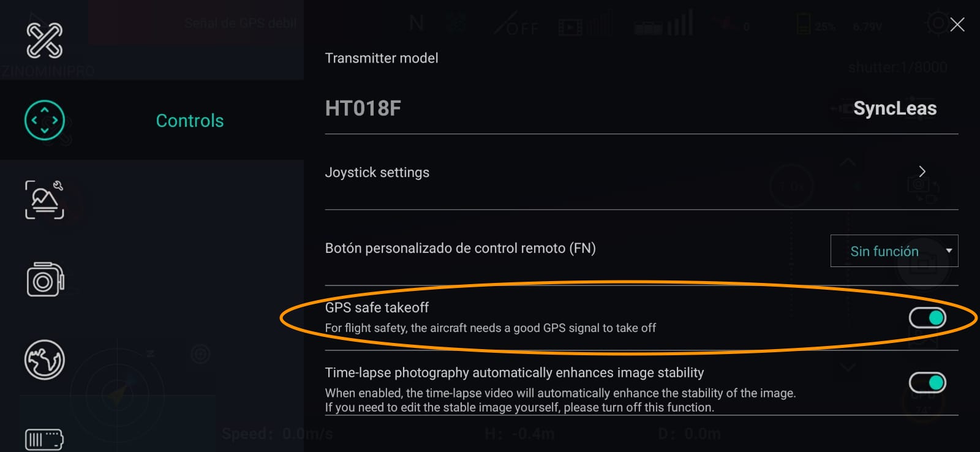Open the Sin función dropdown
980x452 pixels.
click(x=894, y=250)
